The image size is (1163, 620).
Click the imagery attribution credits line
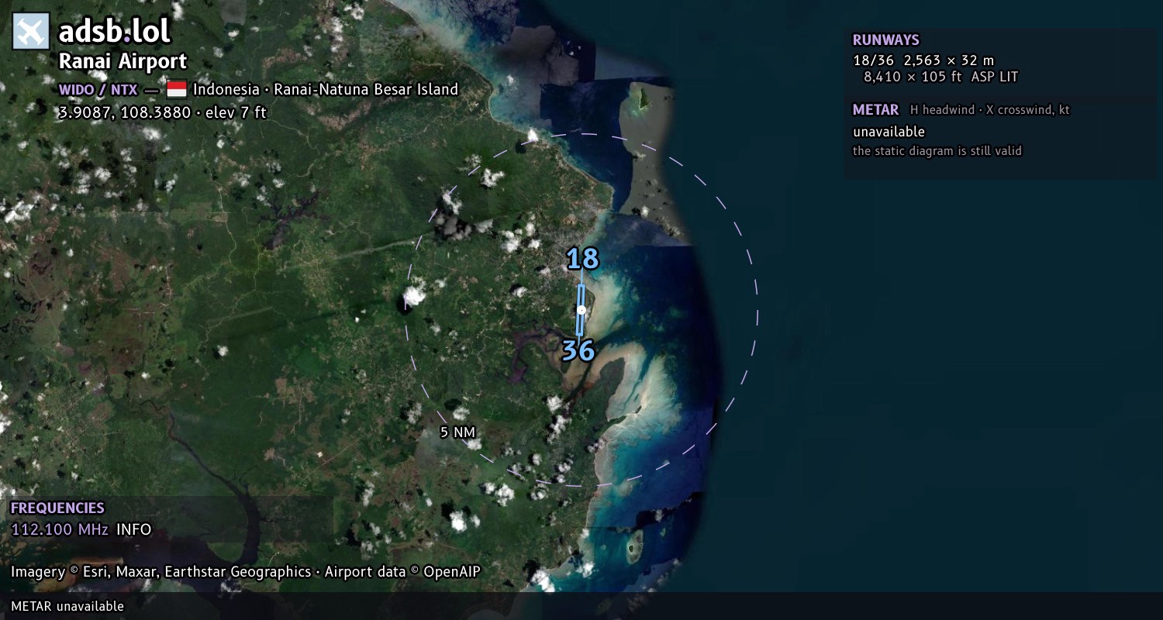click(x=246, y=572)
